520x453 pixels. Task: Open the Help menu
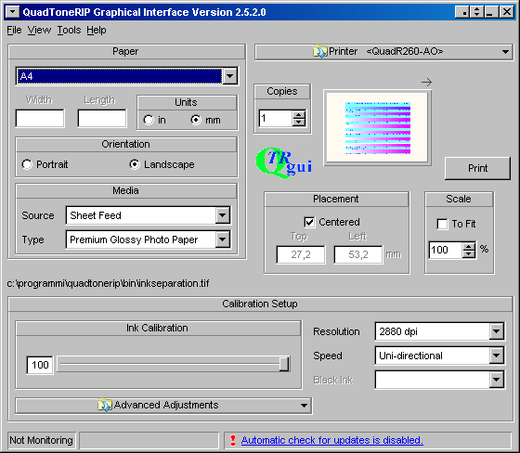(97, 31)
